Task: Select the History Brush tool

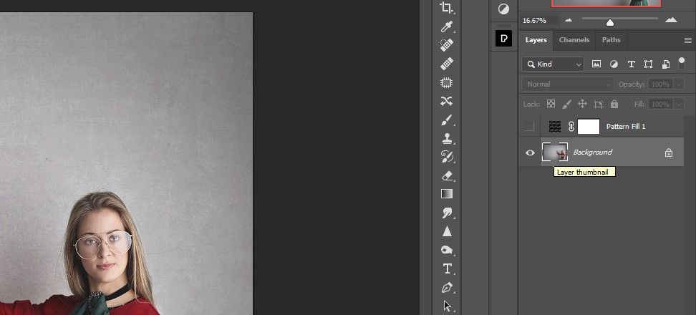Action: (x=447, y=157)
